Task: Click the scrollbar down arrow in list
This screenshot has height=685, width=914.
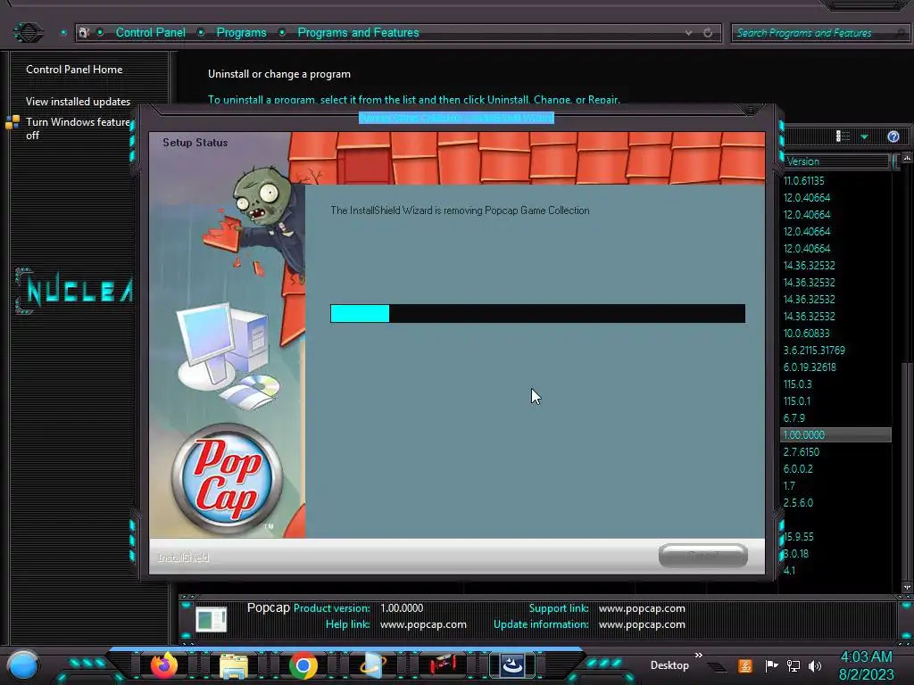Action: tap(907, 587)
